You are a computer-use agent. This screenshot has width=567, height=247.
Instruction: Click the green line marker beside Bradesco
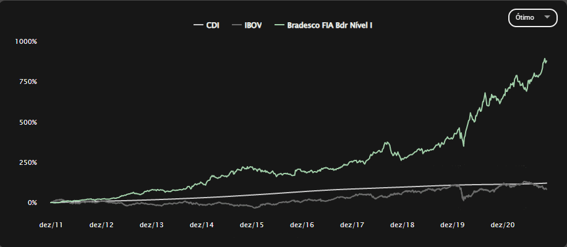coord(279,25)
